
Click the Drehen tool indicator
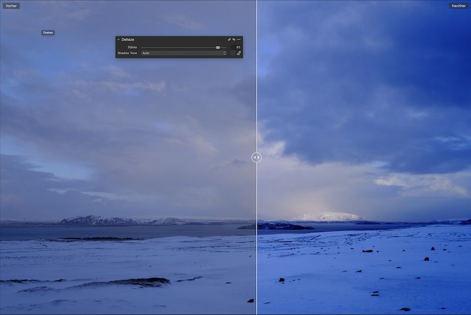[48, 32]
